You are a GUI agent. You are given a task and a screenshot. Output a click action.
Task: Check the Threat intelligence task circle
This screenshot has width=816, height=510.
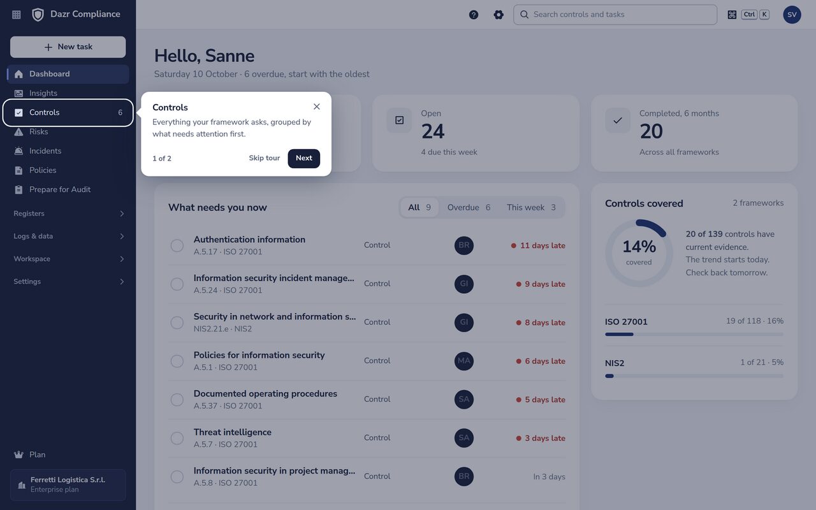177,438
